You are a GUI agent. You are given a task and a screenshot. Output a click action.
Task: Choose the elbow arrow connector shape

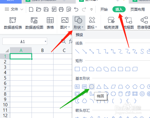coord(106,51)
